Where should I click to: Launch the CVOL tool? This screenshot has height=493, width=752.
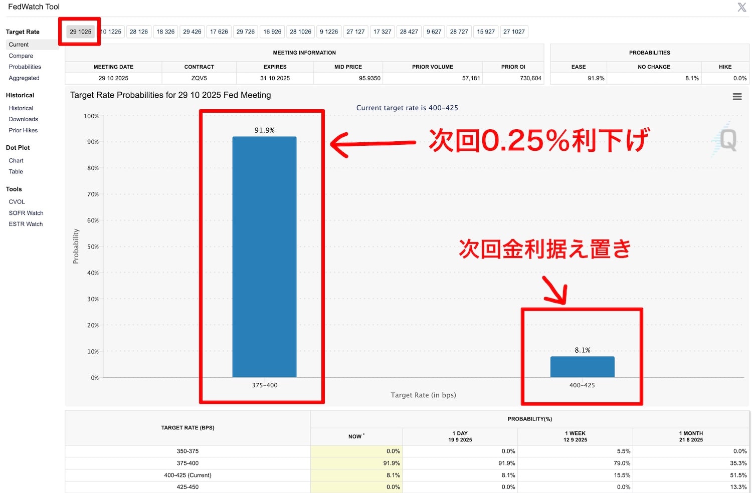click(17, 202)
